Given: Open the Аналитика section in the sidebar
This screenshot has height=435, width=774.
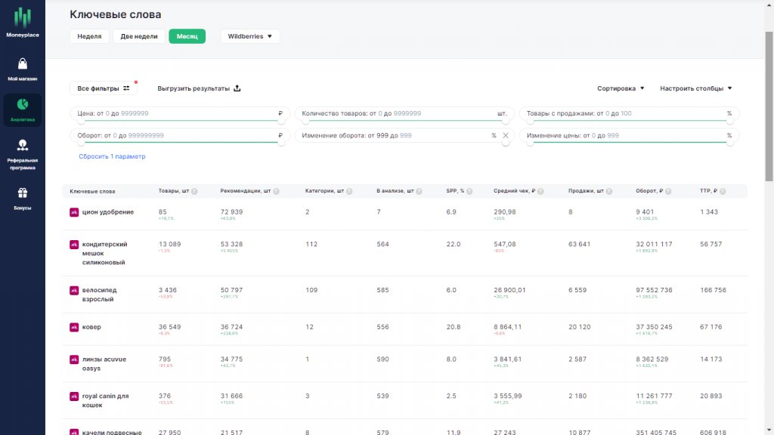Looking at the screenshot, I should tap(22, 109).
